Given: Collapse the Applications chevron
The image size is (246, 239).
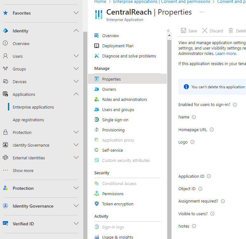Looking at the screenshot, I should coord(76,94).
